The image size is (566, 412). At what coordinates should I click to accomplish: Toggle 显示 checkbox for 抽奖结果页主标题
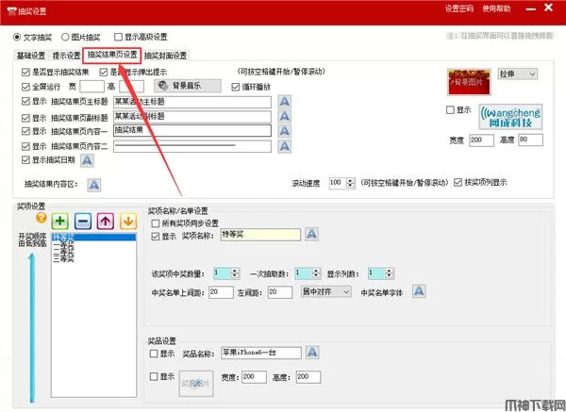[x=25, y=102]
